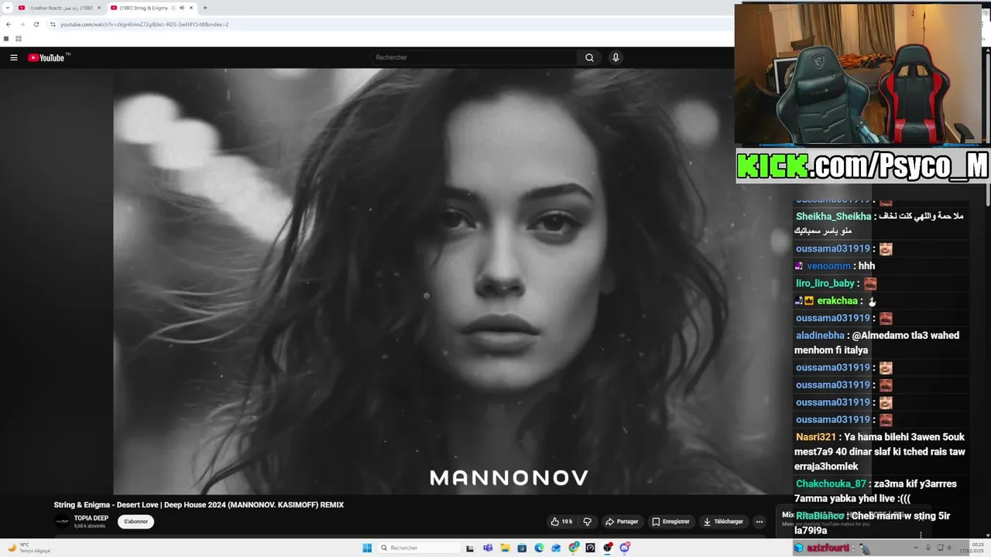Open the weather widget on the taskbar
The height and width of the screenshot is (557, 991).
(29, 548)
